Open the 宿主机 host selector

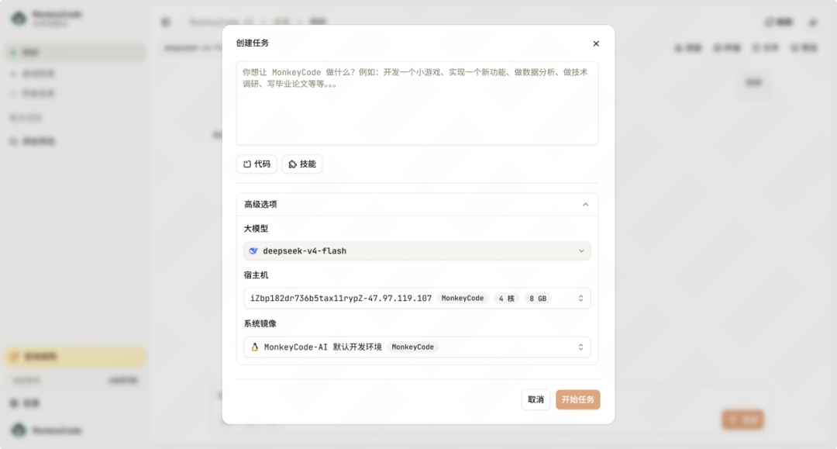(417, 299)
